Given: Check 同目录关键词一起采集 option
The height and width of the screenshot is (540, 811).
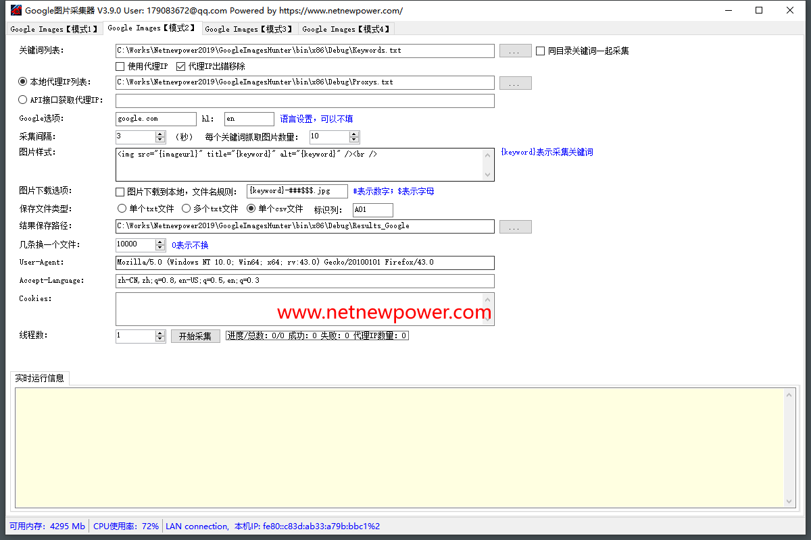Looking at the screenshot, I should (540, 51).
